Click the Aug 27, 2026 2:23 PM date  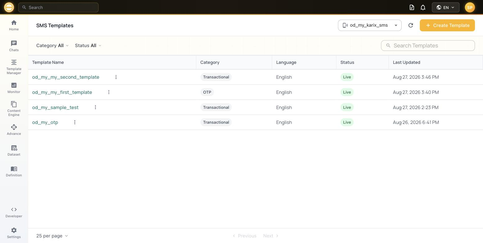point(416,107)
